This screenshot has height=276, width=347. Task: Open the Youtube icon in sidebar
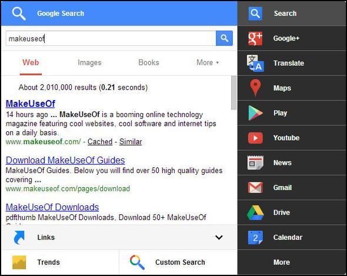[x=255, y=138]
